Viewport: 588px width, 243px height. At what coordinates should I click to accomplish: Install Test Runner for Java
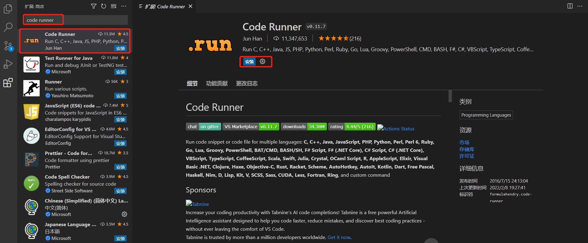tap(120, 72)
